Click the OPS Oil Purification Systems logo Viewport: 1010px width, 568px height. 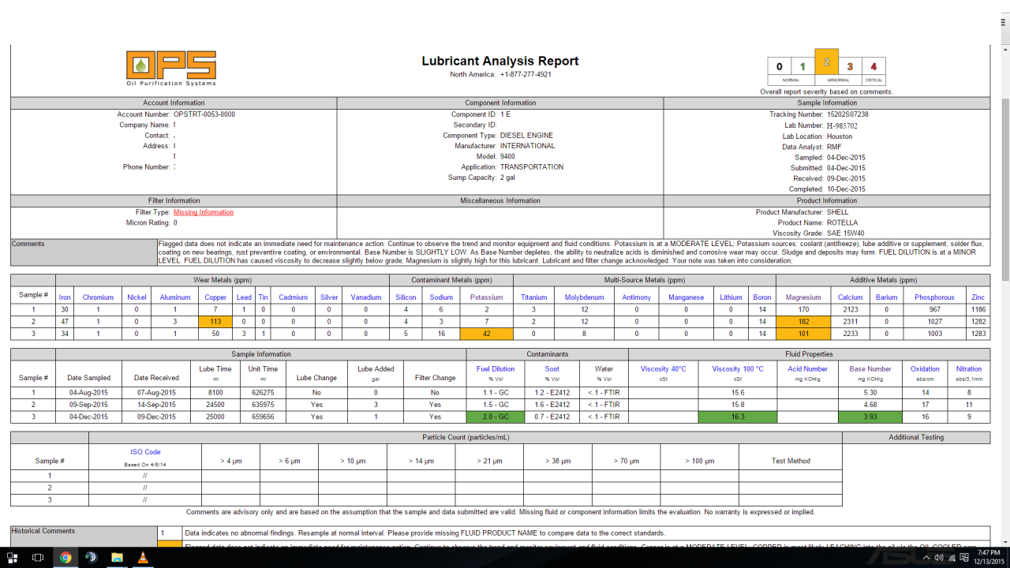171,68
